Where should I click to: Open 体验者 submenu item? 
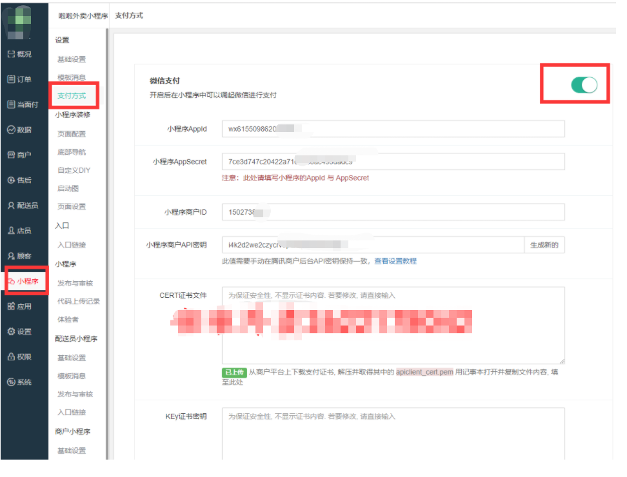68,320
